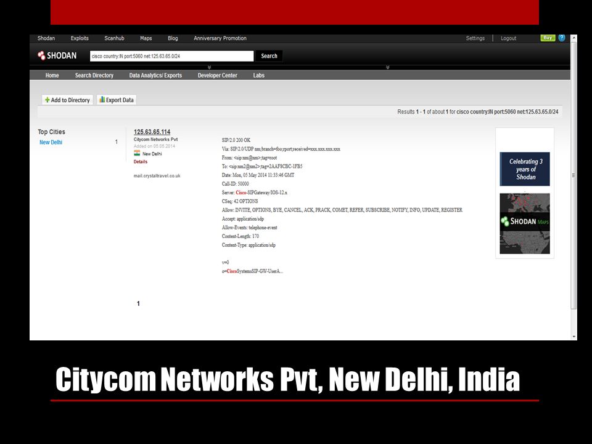Click green plus icon on Add to Directory
Screen dimensions: 592x444
coord(47,100)
